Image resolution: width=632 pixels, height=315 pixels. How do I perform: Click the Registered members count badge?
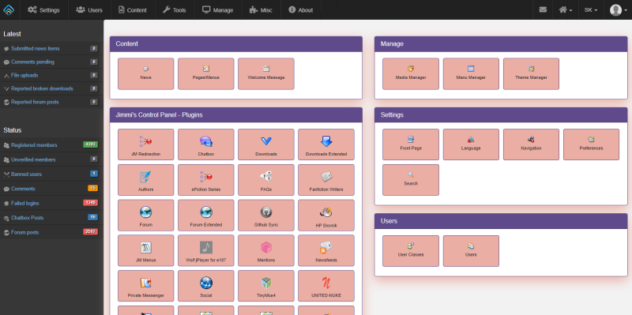tap(90, 144)
